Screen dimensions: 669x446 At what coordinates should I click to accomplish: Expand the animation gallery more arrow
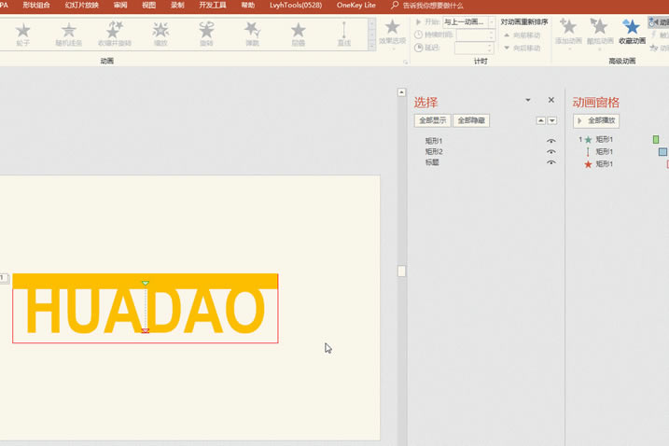click(x=371, y=46)
